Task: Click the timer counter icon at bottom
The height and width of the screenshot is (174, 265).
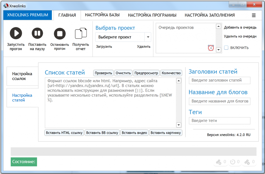Action: click(x=233, y=162)
